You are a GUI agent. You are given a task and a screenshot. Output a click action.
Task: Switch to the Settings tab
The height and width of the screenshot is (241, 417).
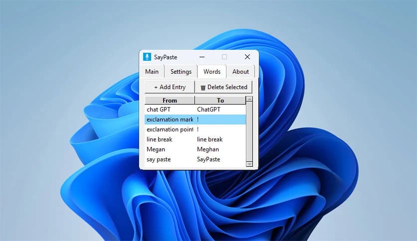181,72
